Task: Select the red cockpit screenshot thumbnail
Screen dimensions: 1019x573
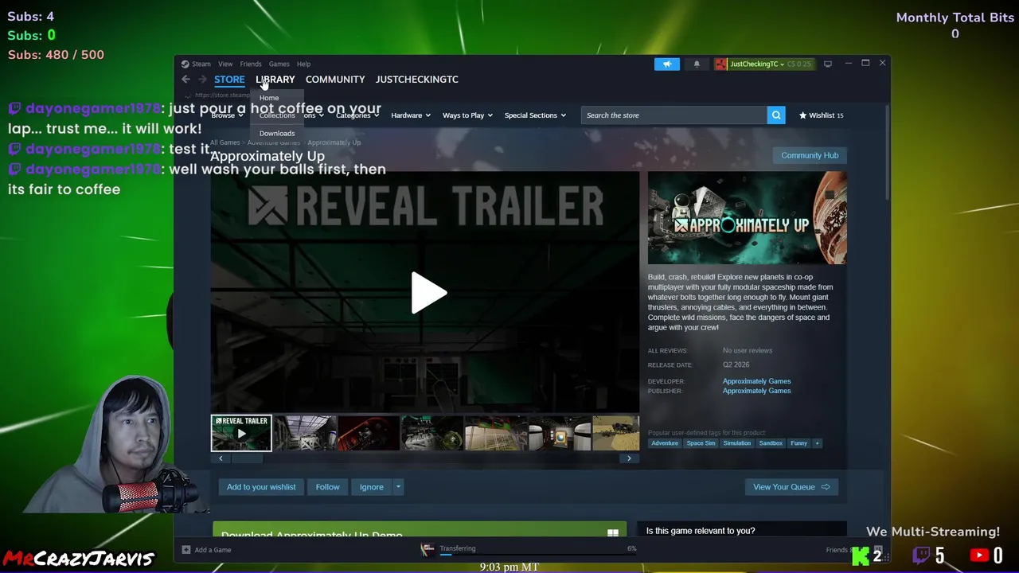Action: tap(369, 433)
